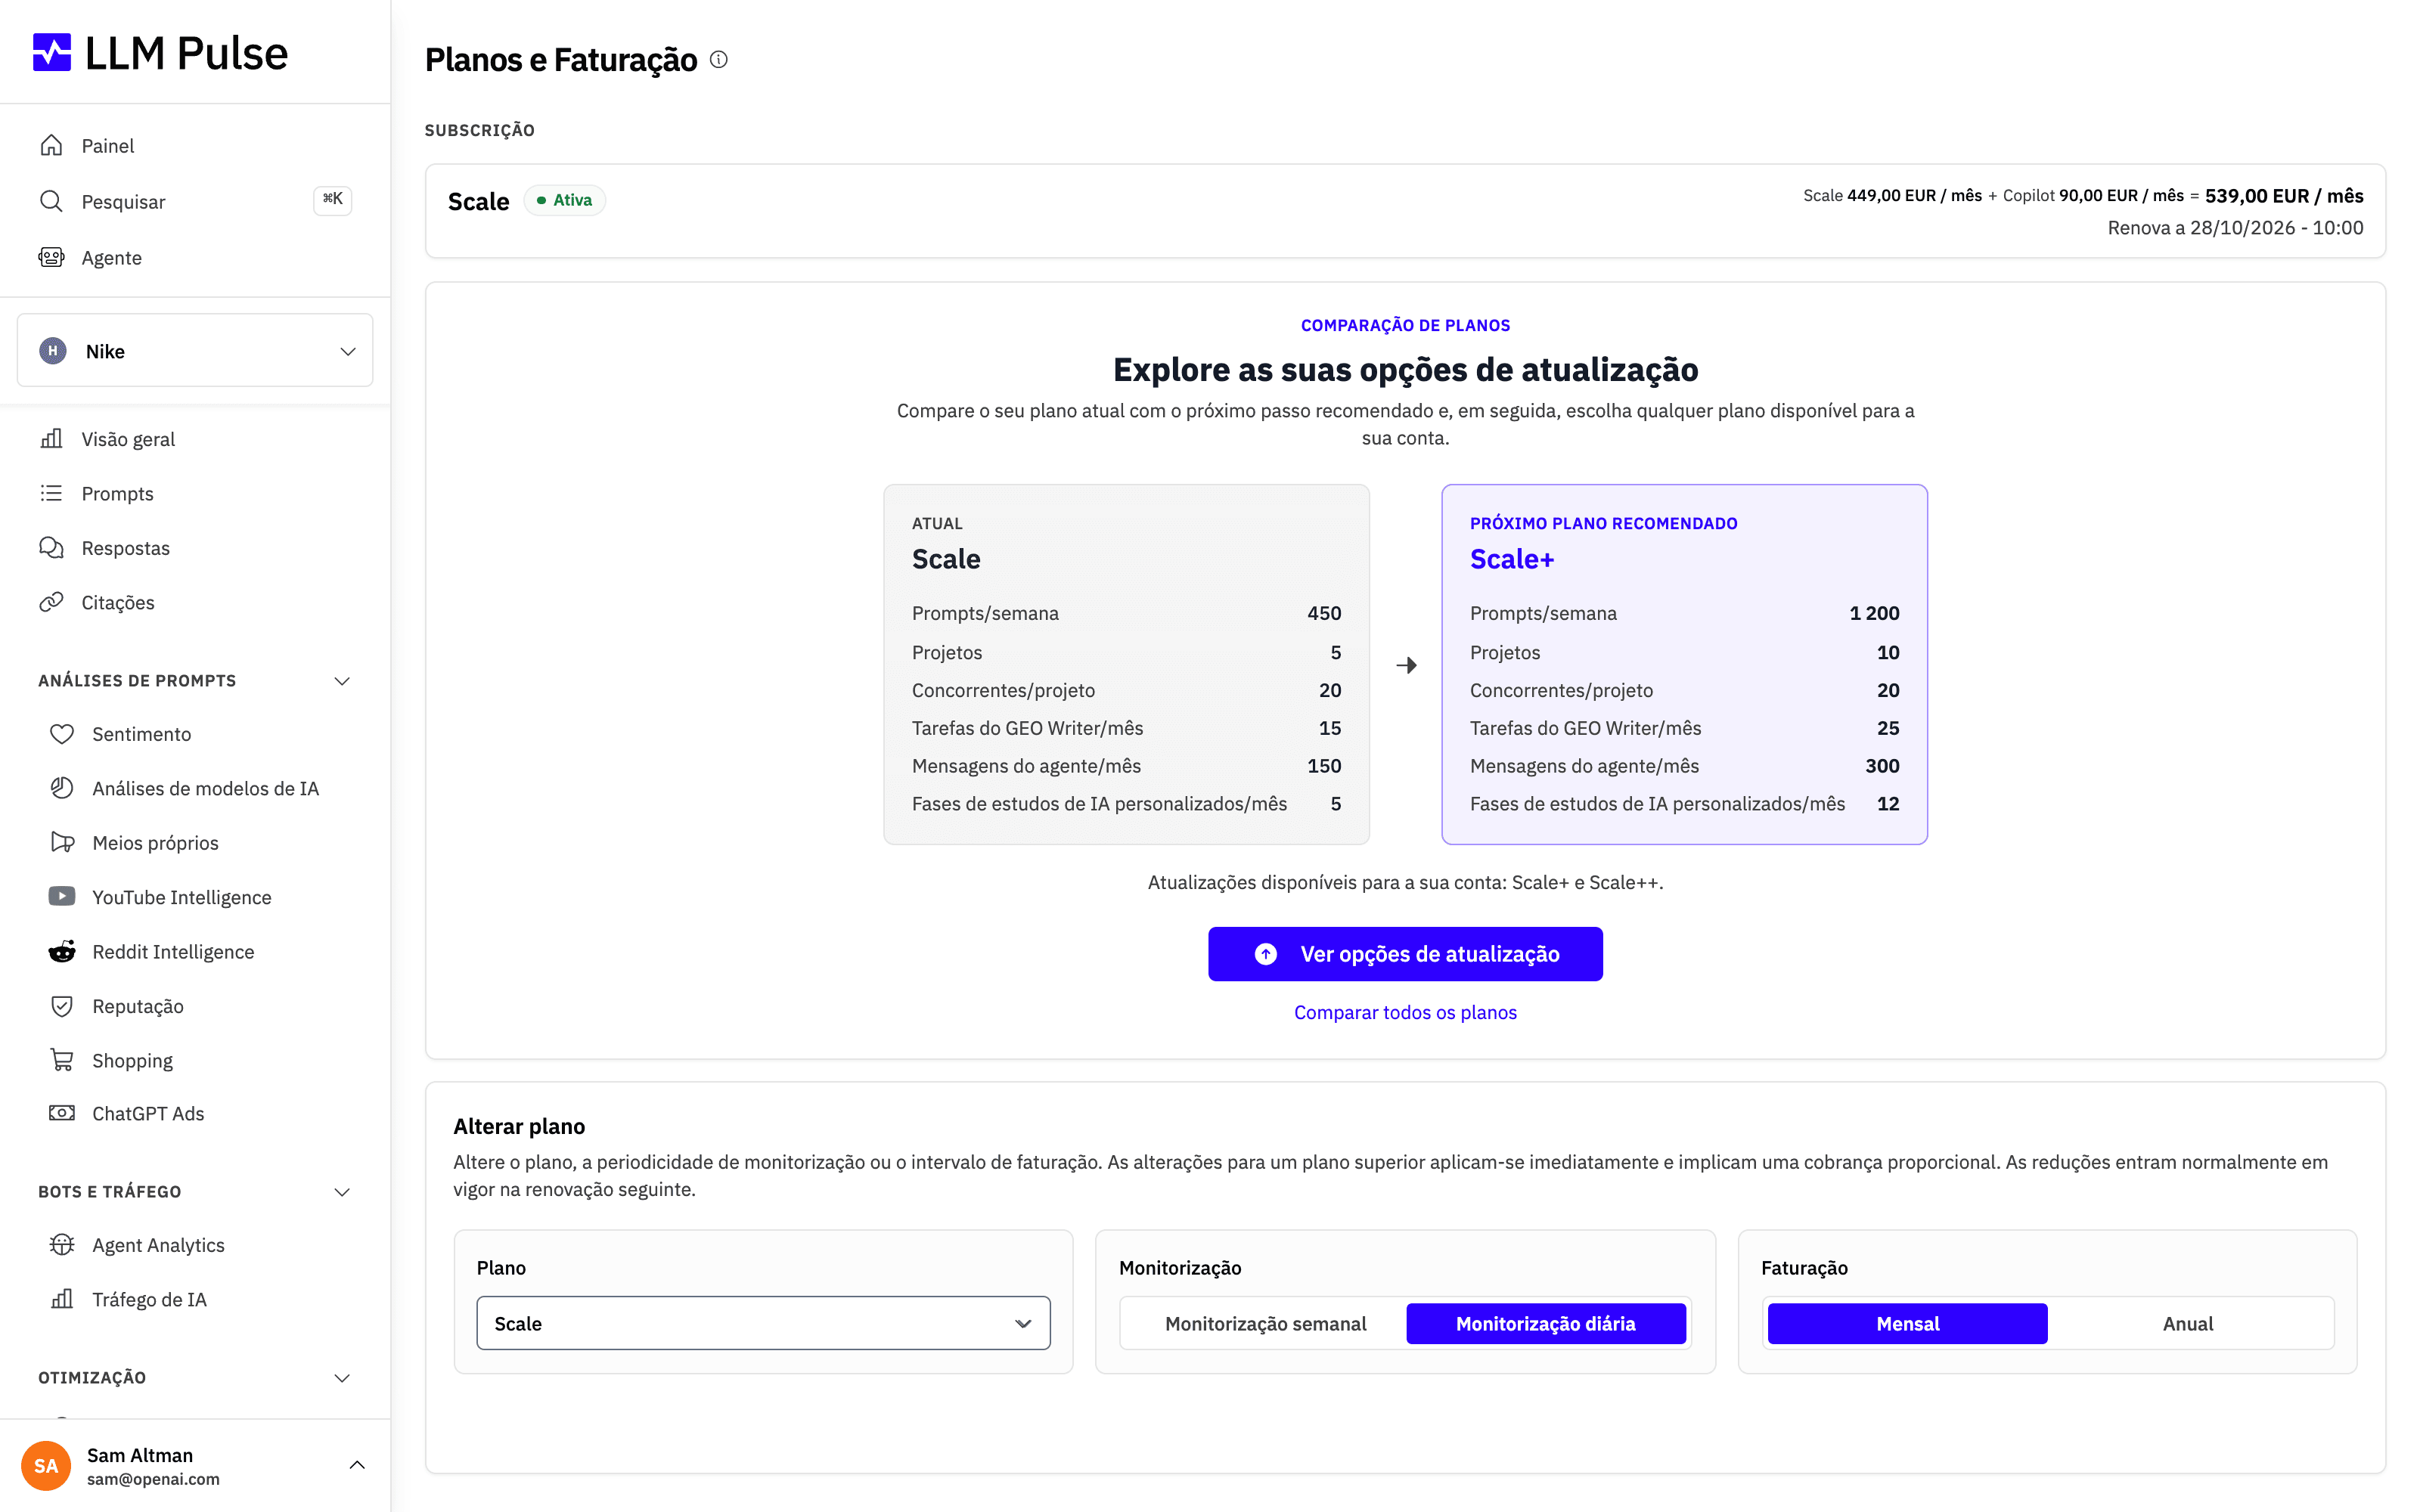This screenshot has width=2420, height=1512.
Task: Select Monitorização semanal option
Action: pyautogui.click(x=1265, y=1323)
